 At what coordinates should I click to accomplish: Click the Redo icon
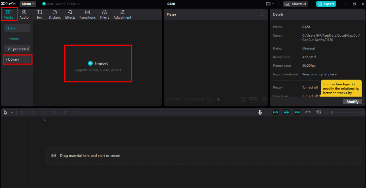pos(33,112)
